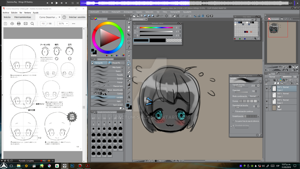300x169 pixels.
Task: Play the track in the music player
Action: click(x=57, y=3)
